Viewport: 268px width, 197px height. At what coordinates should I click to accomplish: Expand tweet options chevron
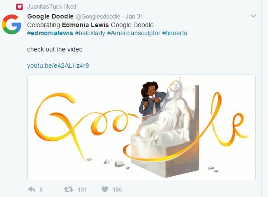pos(253,16)
